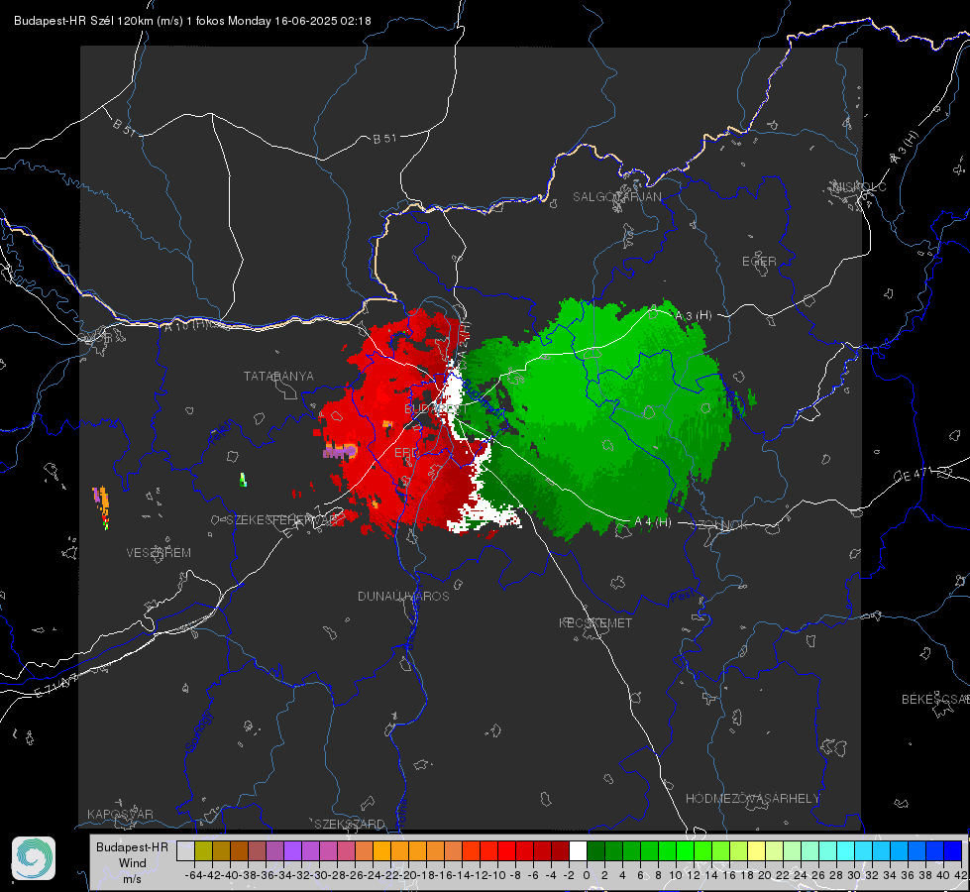Click the orange-purple echo streak at left edge
The width and height of the screenshot is (970, 892).
101,507
